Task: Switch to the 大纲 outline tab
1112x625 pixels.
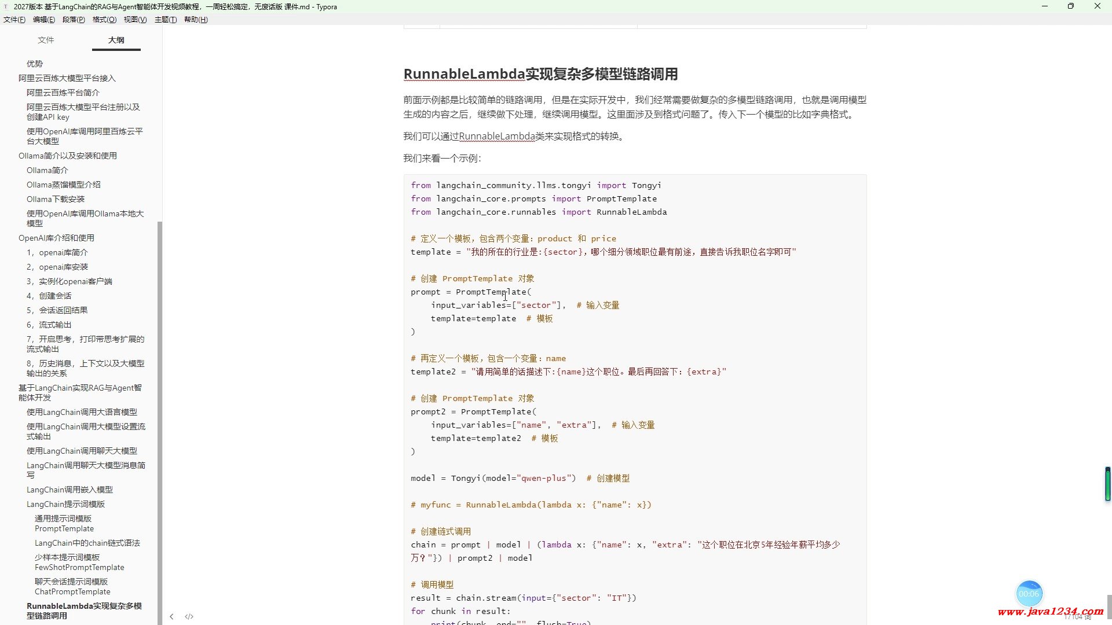Action: (116, 40)
